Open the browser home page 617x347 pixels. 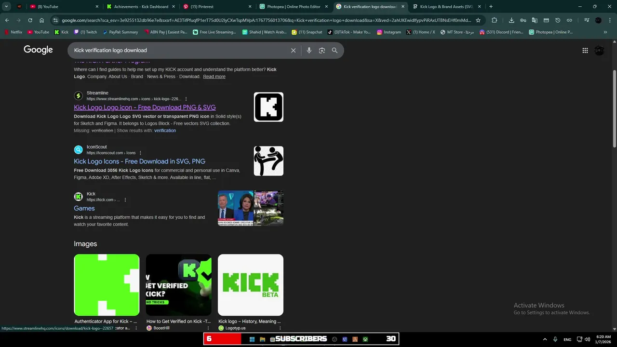coord(42,20)
